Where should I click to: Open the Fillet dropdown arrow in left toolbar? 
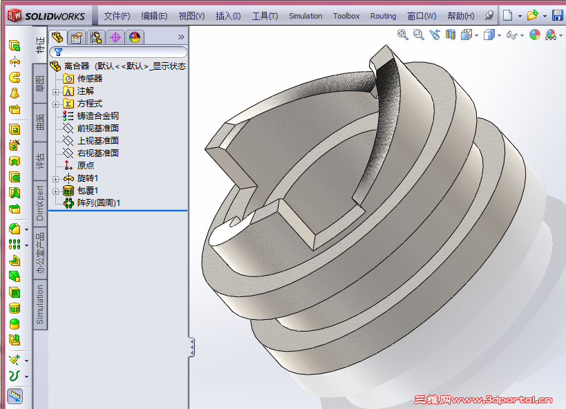click(26, 229)
